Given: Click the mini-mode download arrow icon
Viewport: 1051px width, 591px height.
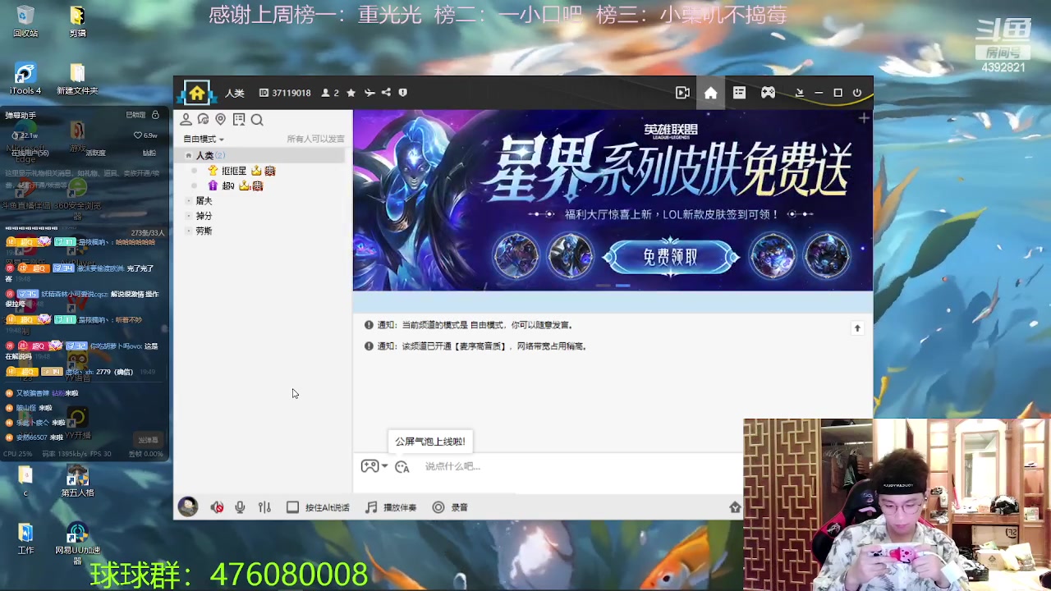Looking at the screenshot, I should pos(799,93).
